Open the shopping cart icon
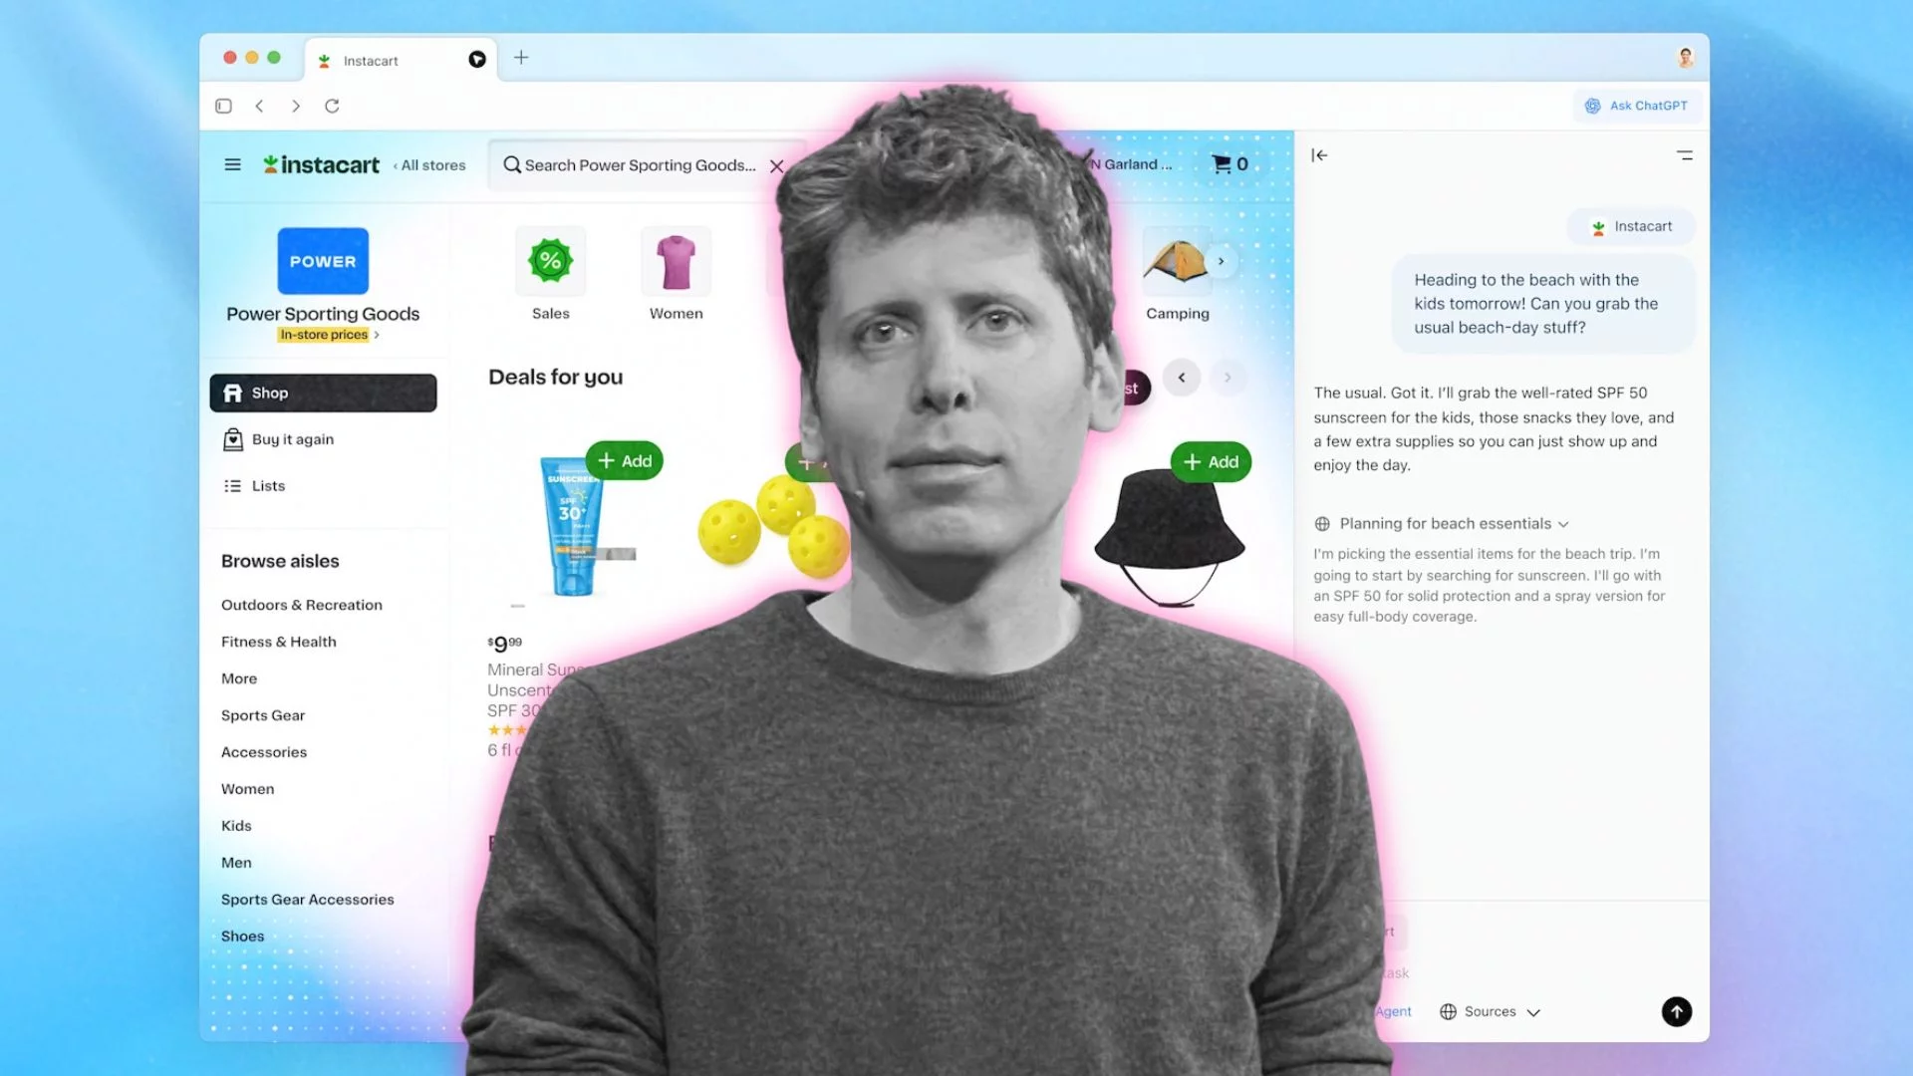Image resolution: width=1913 pixels, height=1076 pixels. pos(1223,163)
